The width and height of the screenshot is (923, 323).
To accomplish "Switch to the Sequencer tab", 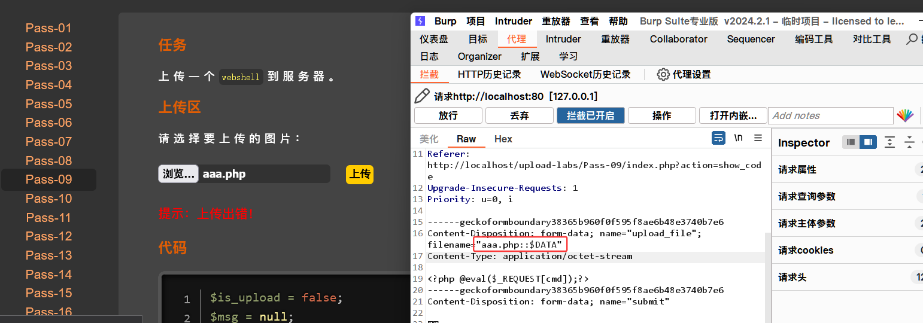I will tap(751, 39).
